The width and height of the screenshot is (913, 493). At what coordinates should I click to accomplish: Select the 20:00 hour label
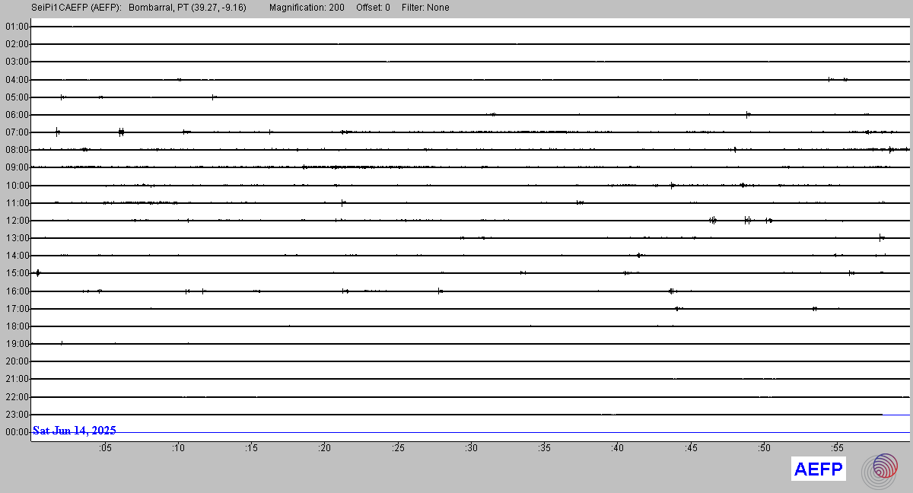click(17, 361)
